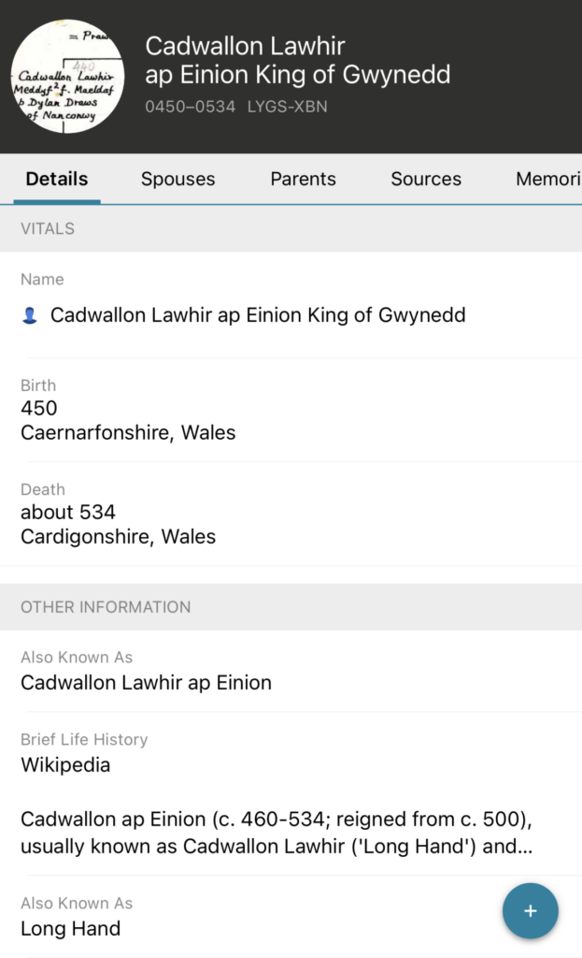
Task: Go to the Sources tab
Action: [x=426, y=179]
